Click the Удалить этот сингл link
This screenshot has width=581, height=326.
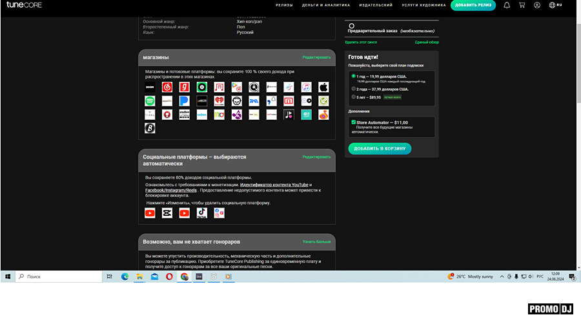click(x=361, y=42)
